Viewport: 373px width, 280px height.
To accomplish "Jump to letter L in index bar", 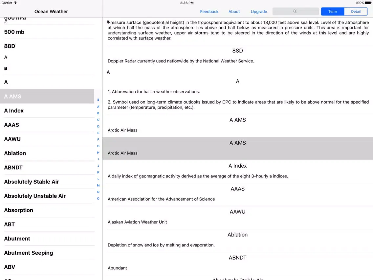I will (98, 179).
